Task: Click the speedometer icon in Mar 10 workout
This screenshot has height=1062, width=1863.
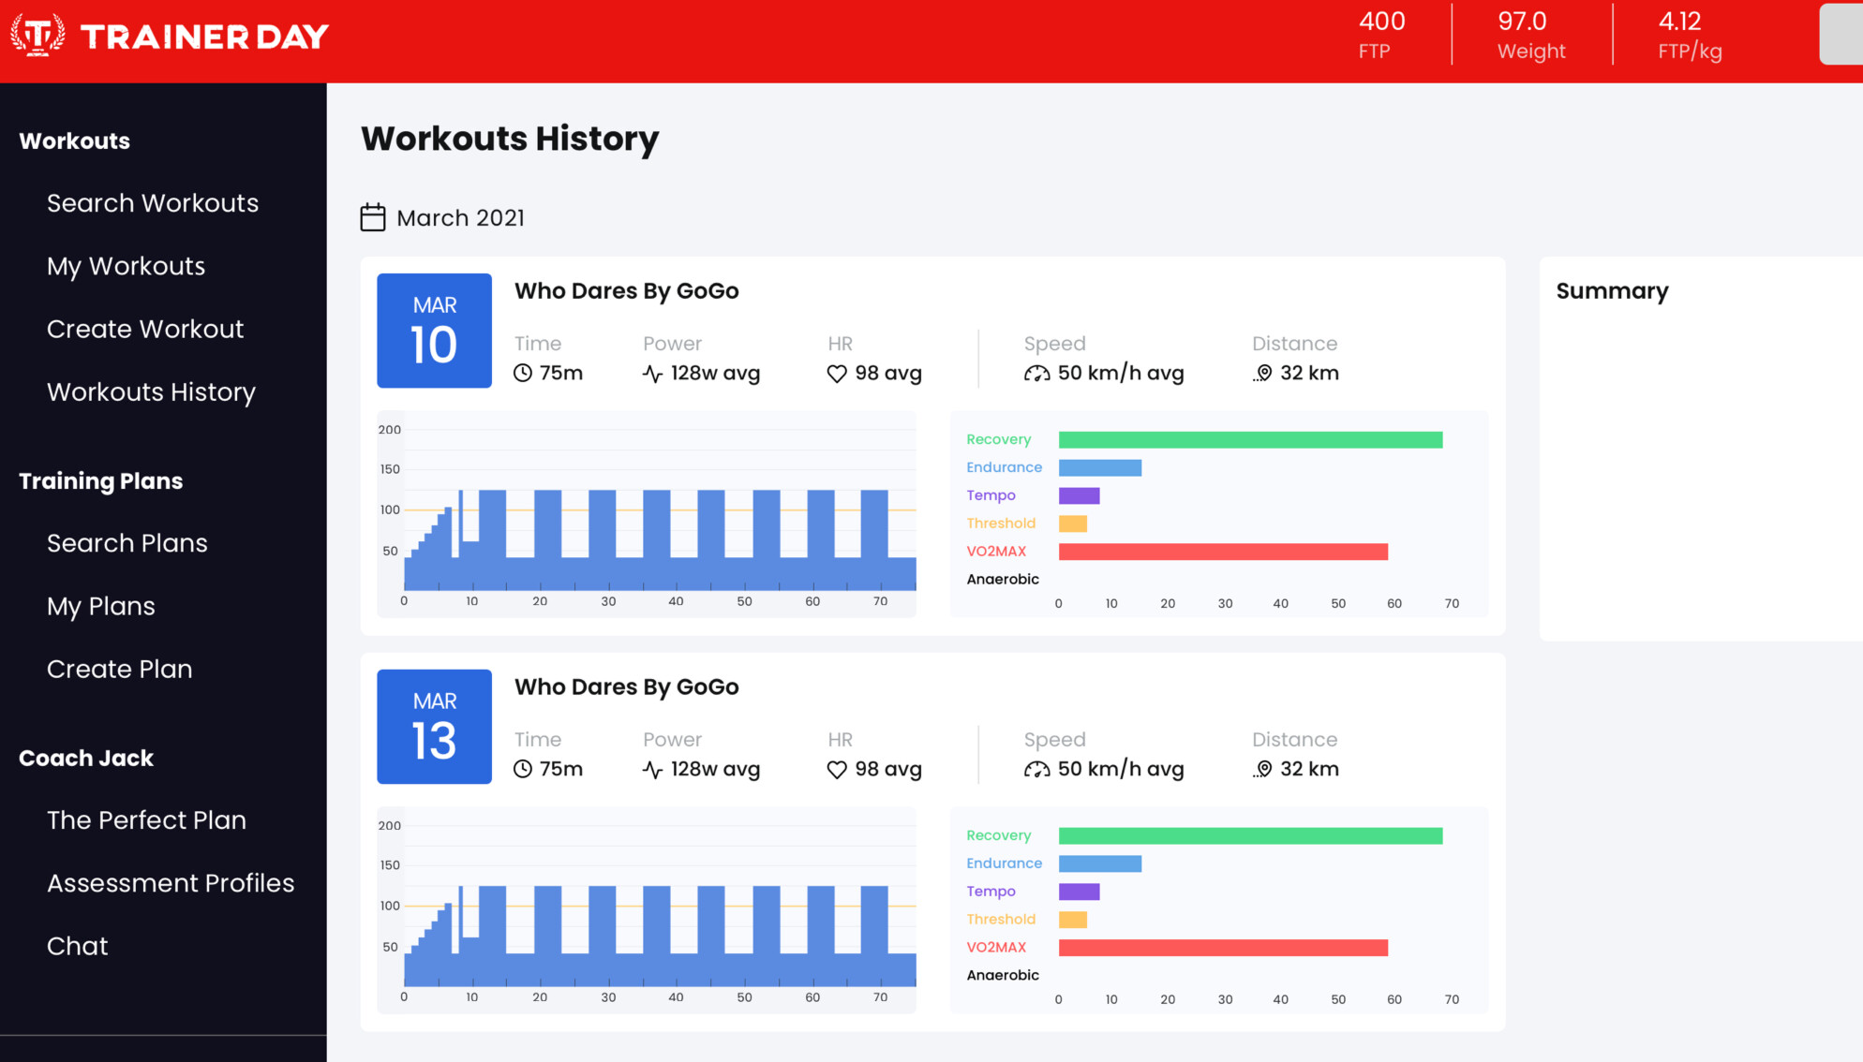Action: (1037, 374)
